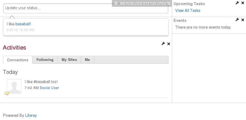Image resolution: width=246 pixels, height=120 pixels.
Task: Close the Upcoming Tasks portlet
Action: [x=243, y=3]
